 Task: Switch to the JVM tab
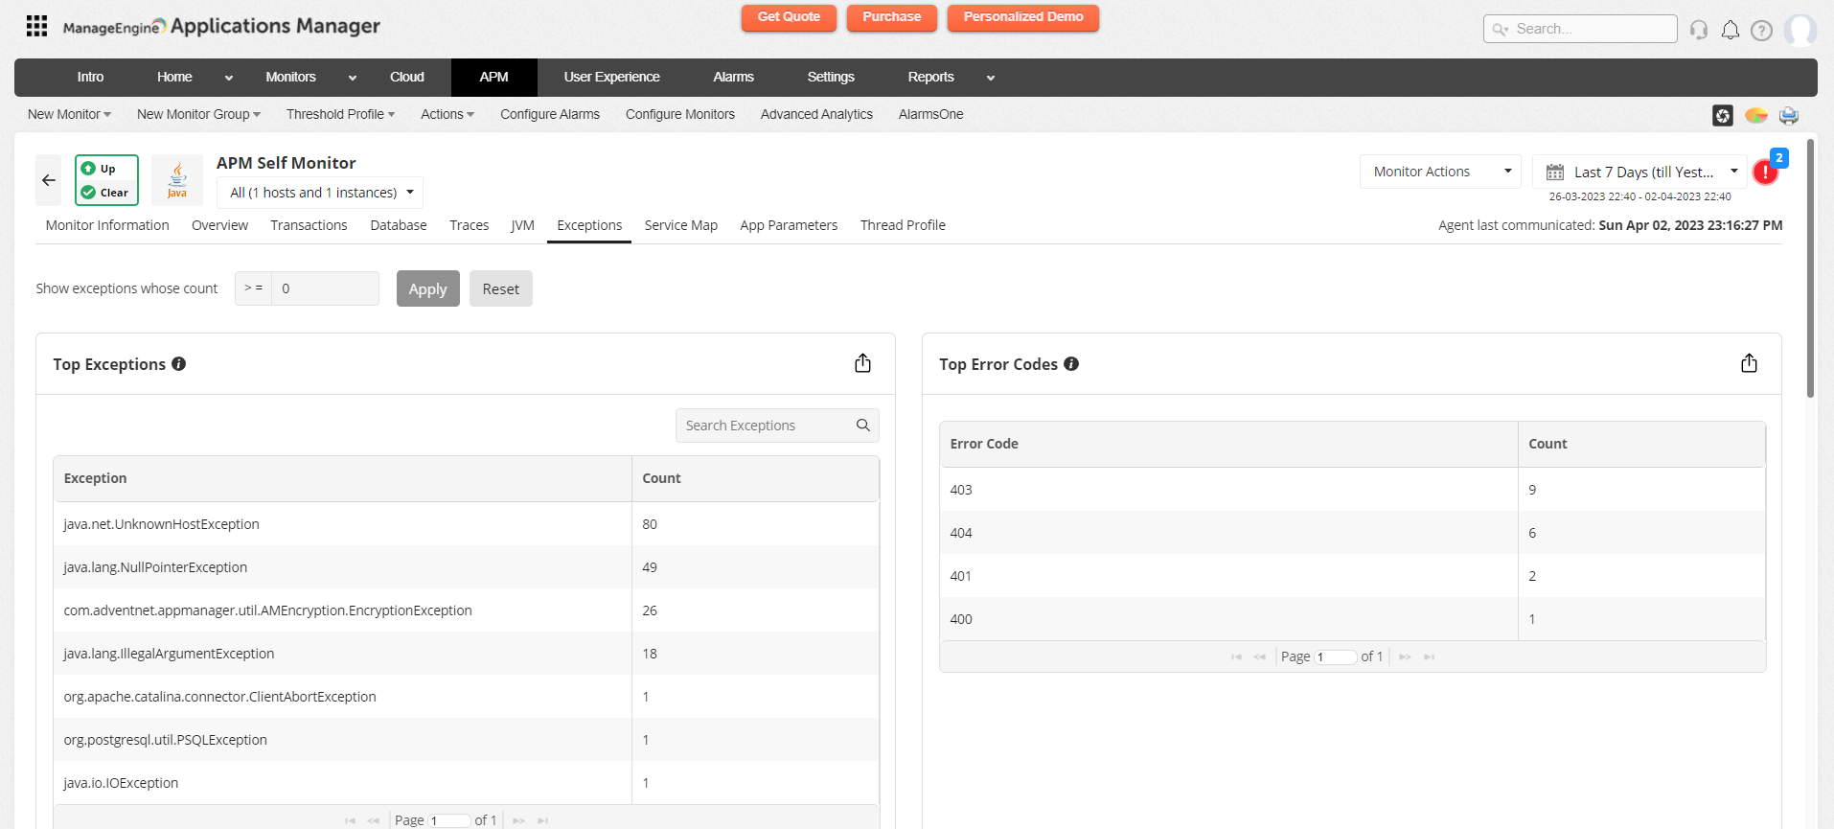point(522,225)
